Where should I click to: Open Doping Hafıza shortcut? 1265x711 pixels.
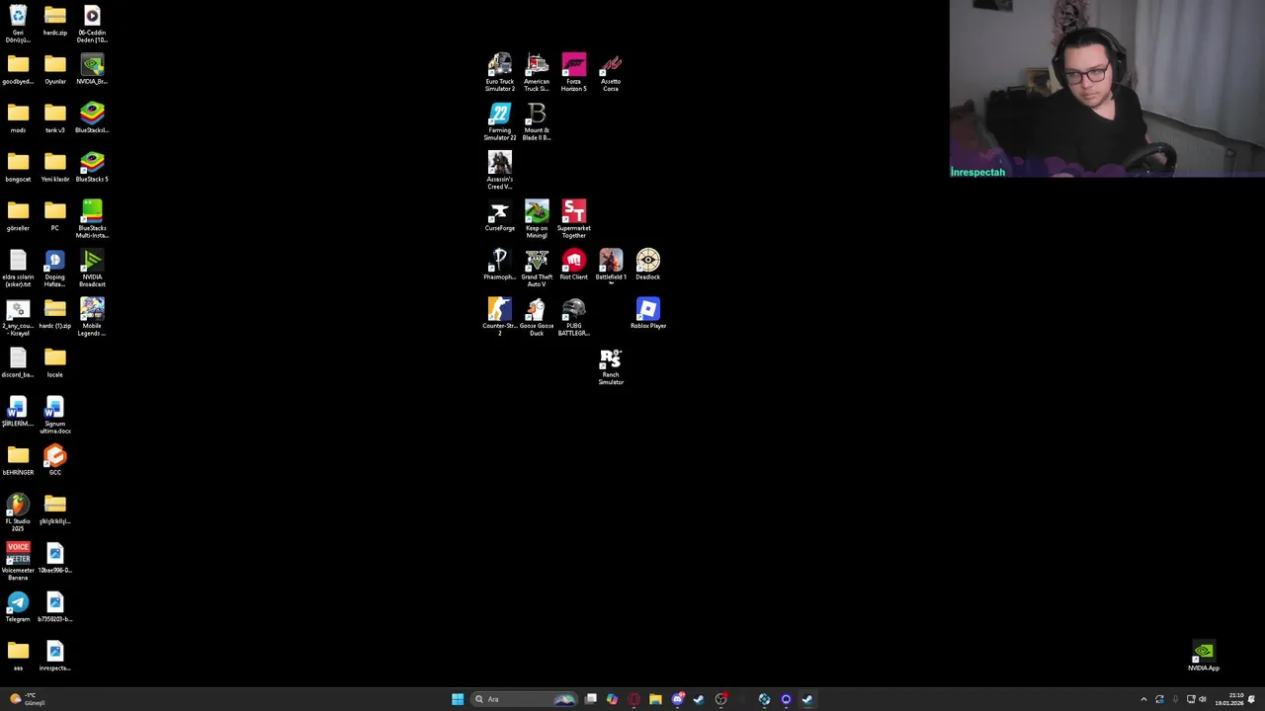point(54,269)
